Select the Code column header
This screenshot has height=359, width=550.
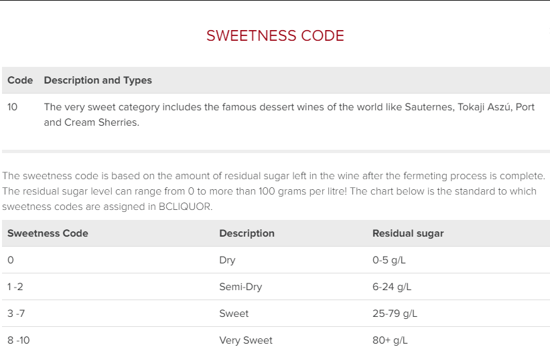(x=20, y=80)
